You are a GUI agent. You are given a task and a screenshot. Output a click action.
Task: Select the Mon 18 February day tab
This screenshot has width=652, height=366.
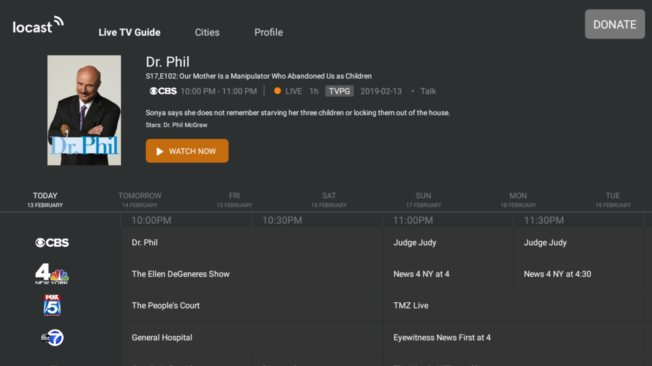pos(518,200)
